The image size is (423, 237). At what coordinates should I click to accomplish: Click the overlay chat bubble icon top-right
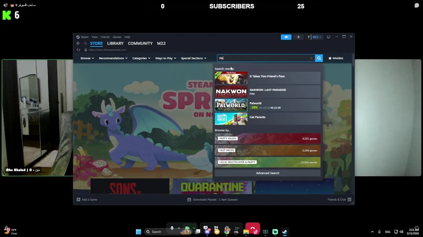click(417, 6)
